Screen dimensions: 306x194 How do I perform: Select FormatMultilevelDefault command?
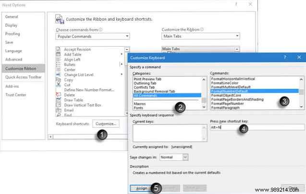[x=231, y=87]
